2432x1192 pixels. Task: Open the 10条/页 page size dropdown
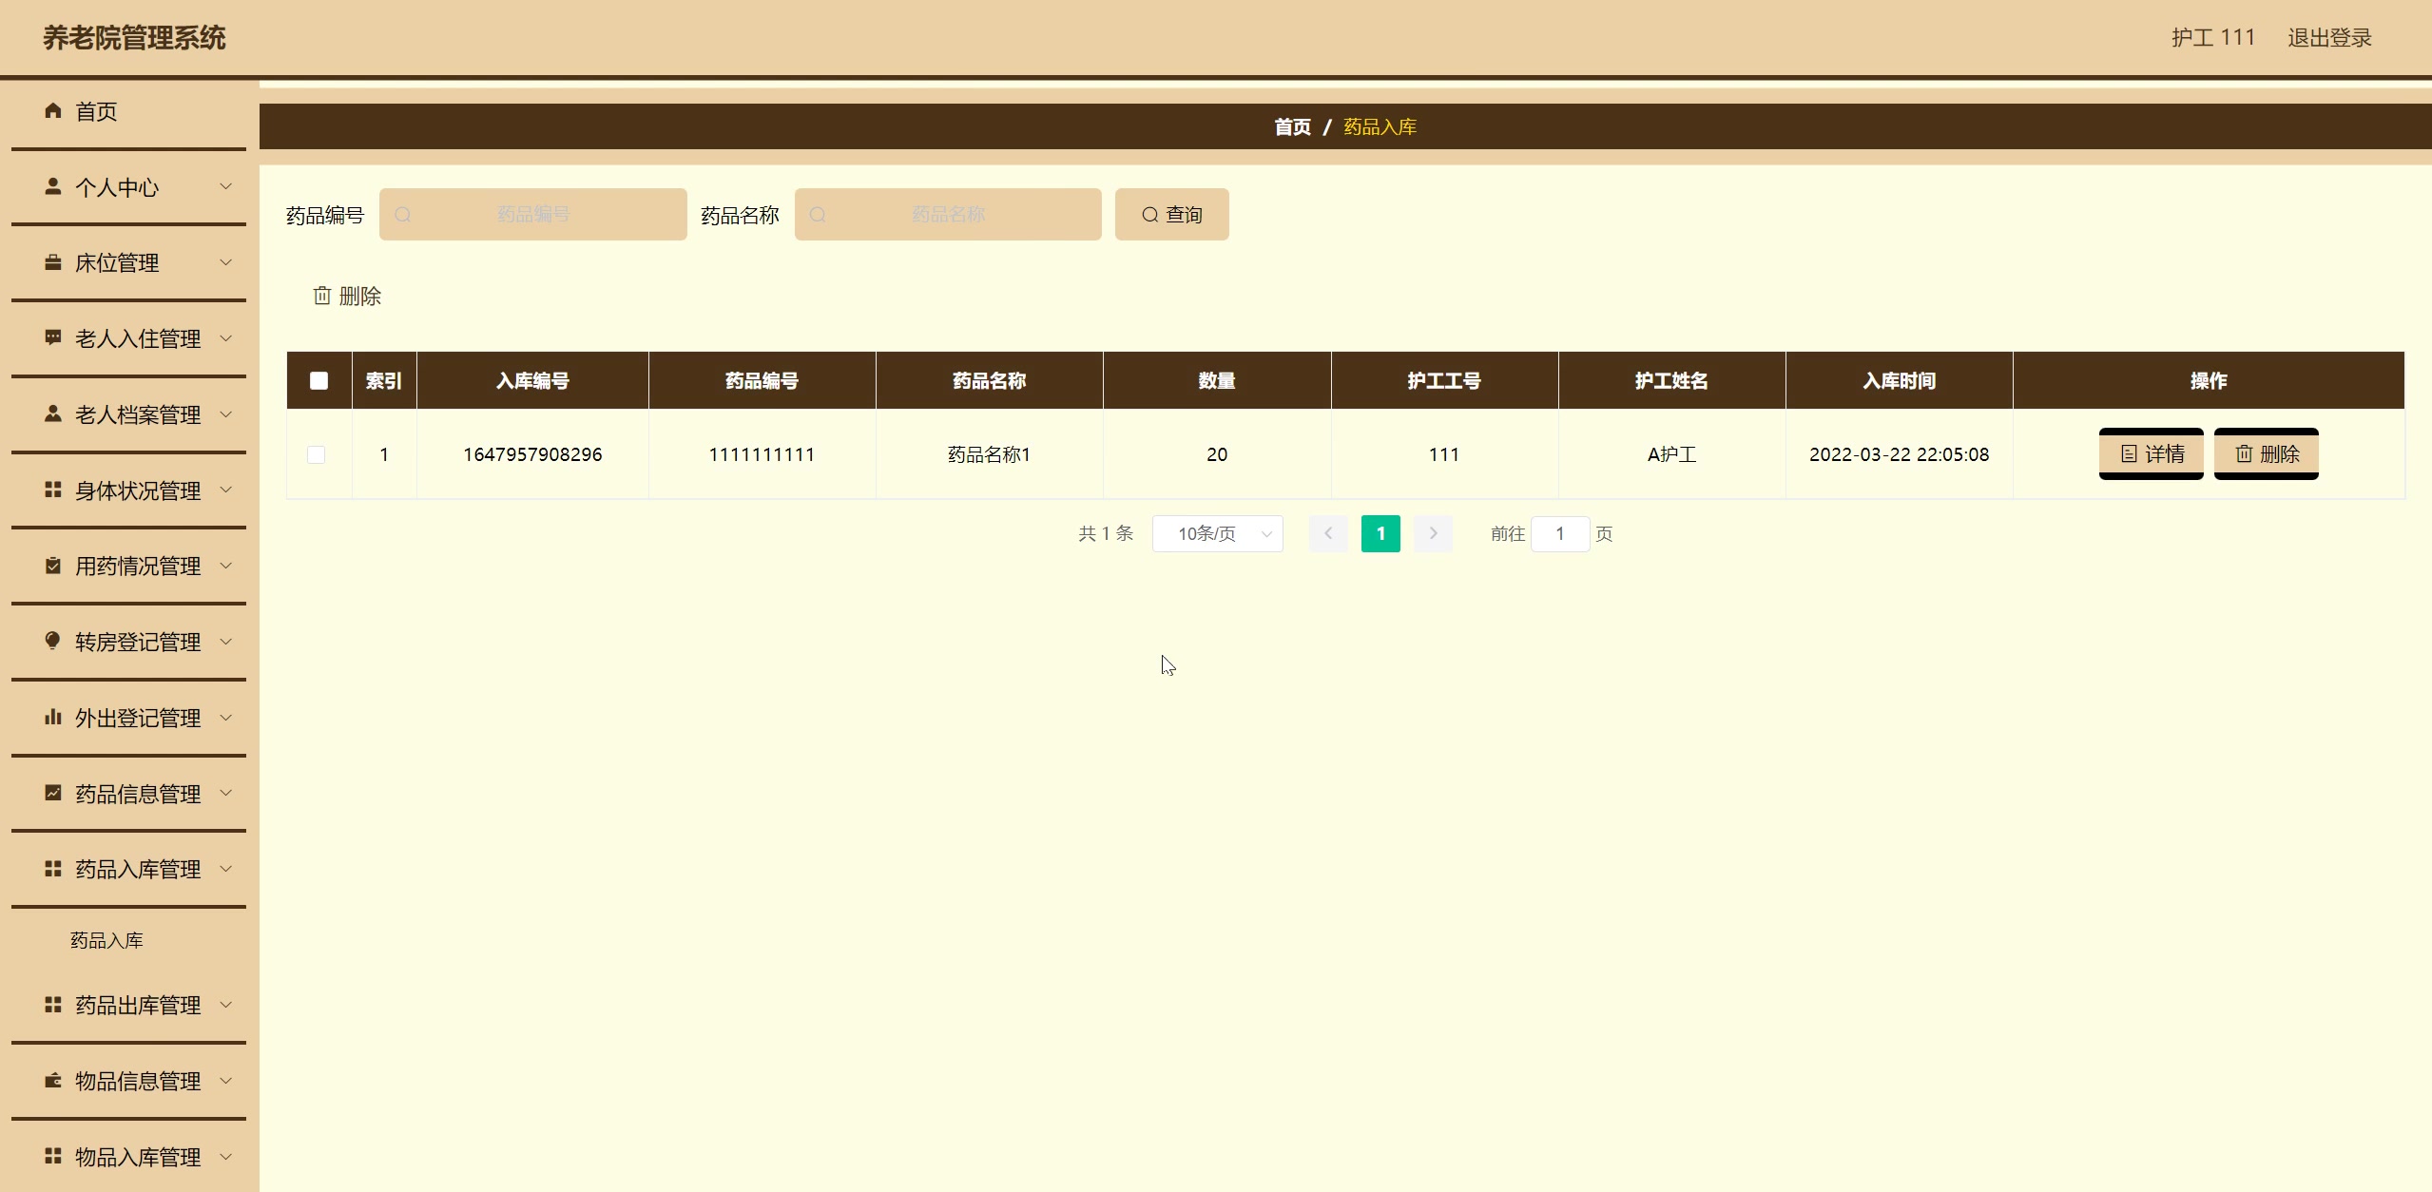pos(1217,533)
